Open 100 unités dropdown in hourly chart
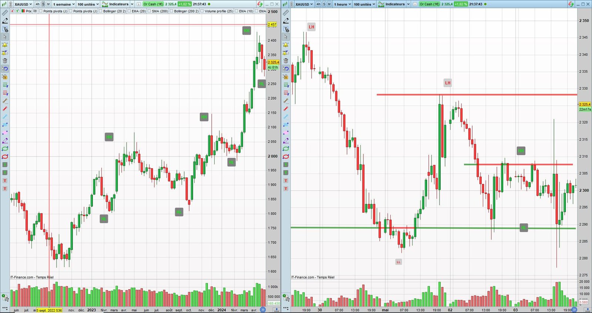This screenshot has height=313, width=592. [x=364, y=4]
